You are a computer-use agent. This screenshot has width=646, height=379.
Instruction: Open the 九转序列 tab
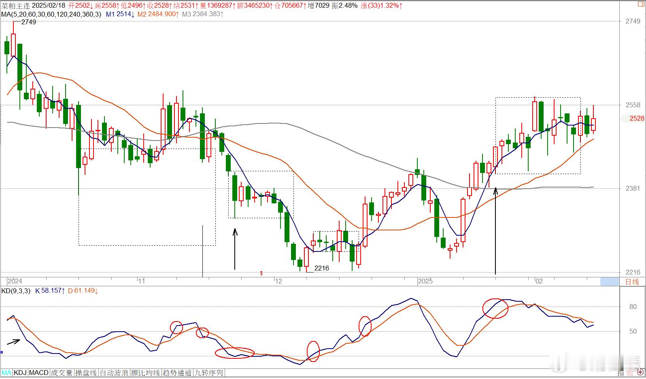click(209, 373)
